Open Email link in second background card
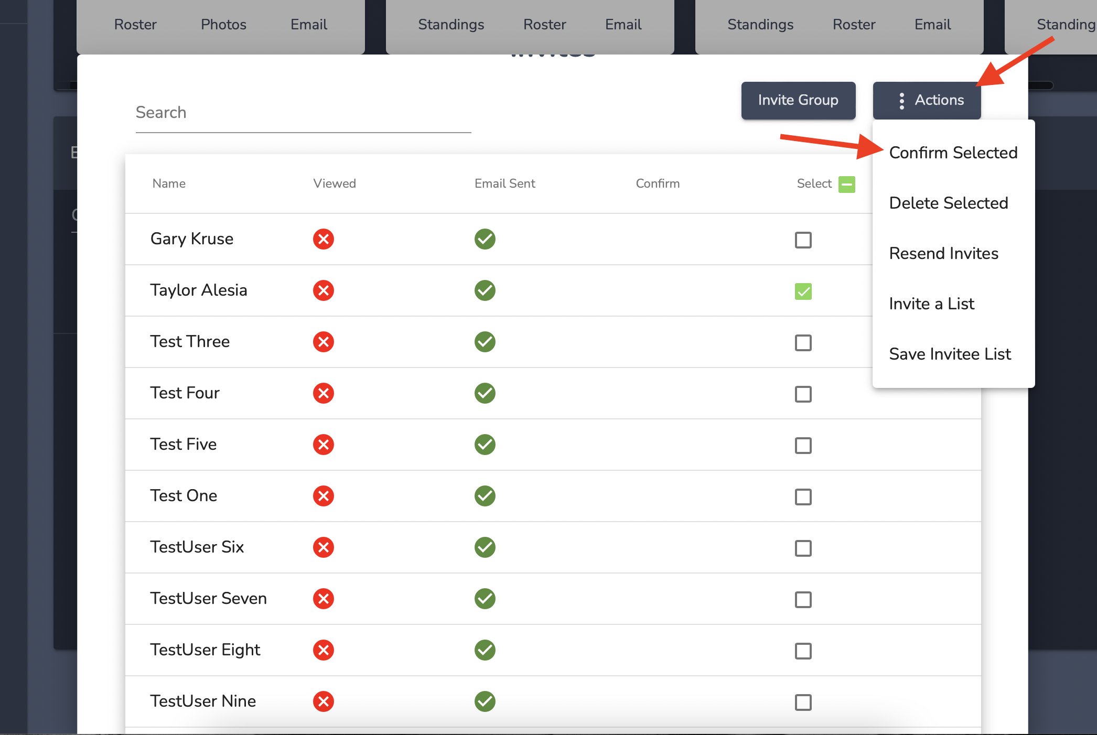This screenshot has height=735, width=1097. (623, 25)
